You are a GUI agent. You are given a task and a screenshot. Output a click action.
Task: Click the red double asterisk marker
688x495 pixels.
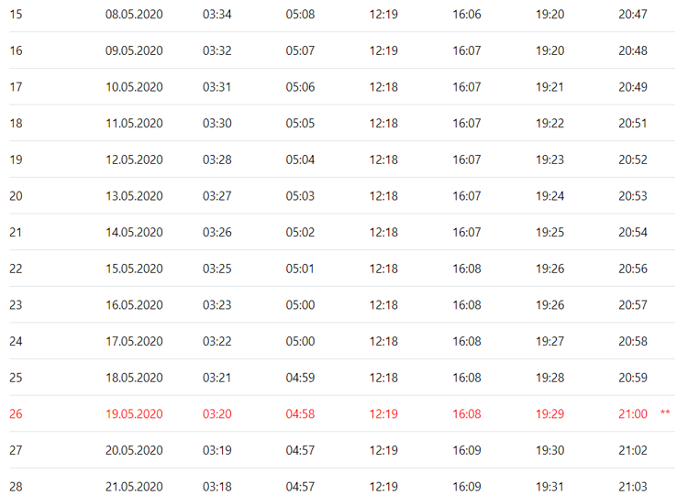[x=665, y=414]
